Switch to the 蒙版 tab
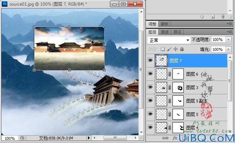 point(164,24)
